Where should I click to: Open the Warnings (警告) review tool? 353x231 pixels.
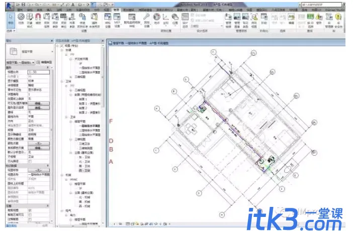[x=319, y=19]
